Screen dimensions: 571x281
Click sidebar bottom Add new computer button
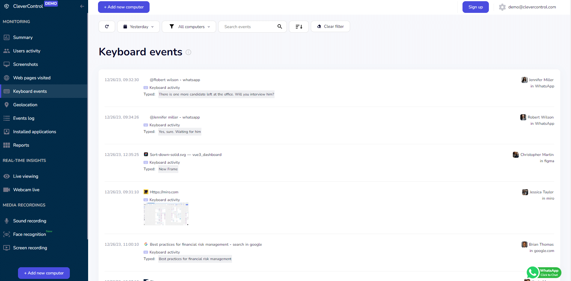pos(44,273)
